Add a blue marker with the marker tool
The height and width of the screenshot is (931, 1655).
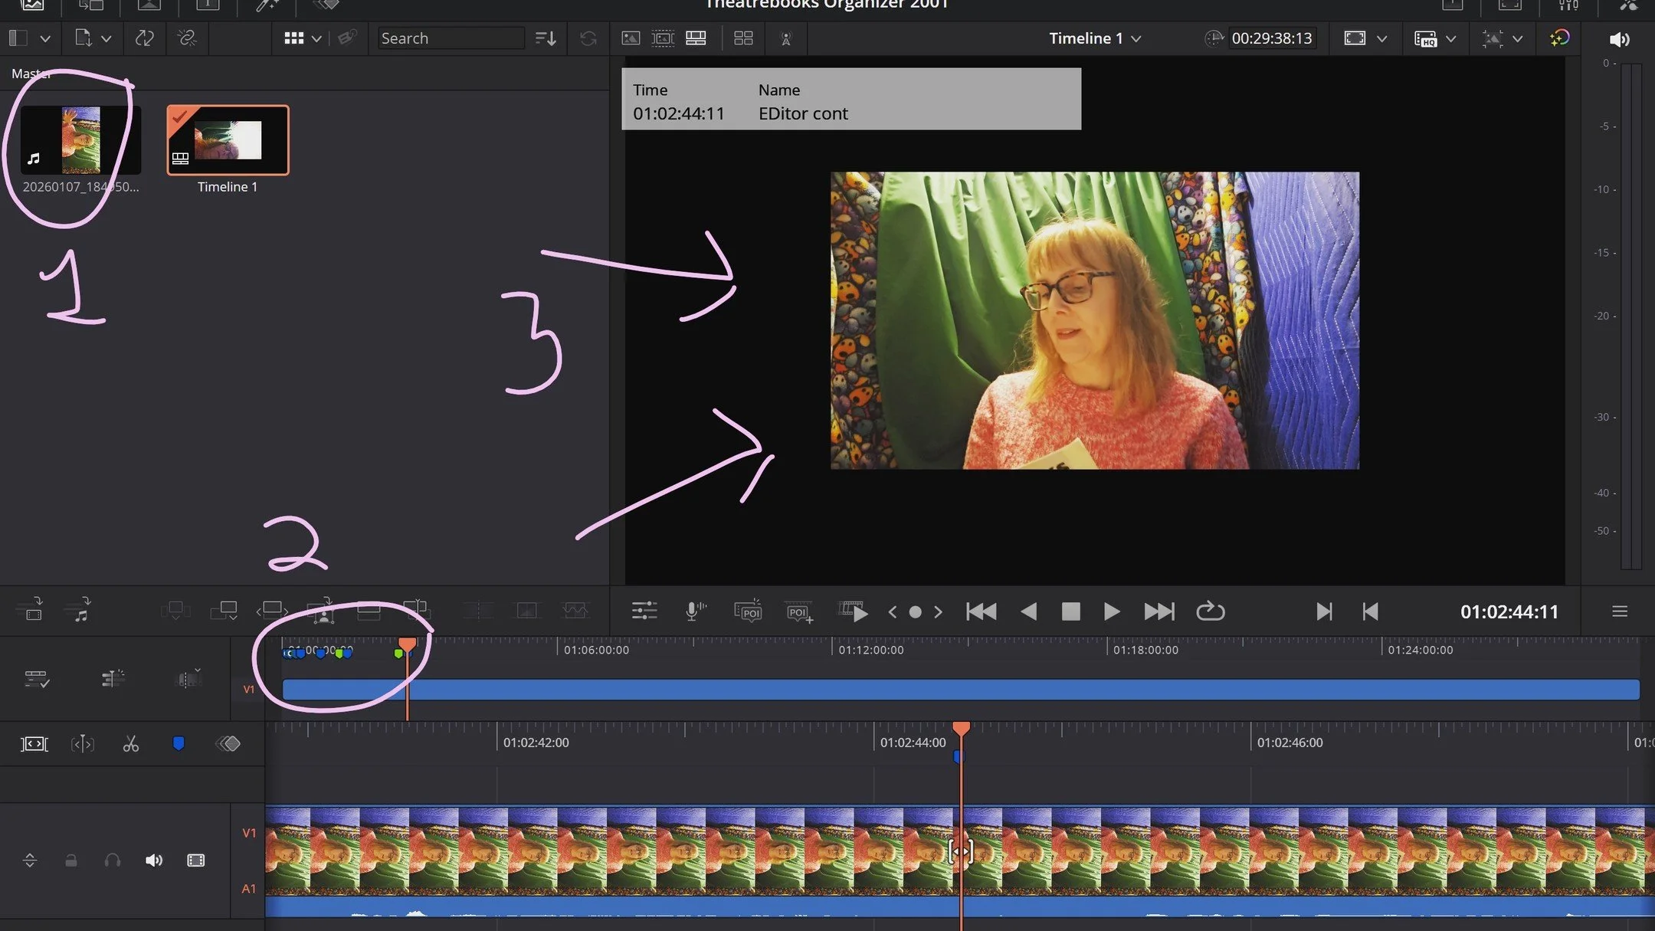pyautogui.click(x=179, y=743)
